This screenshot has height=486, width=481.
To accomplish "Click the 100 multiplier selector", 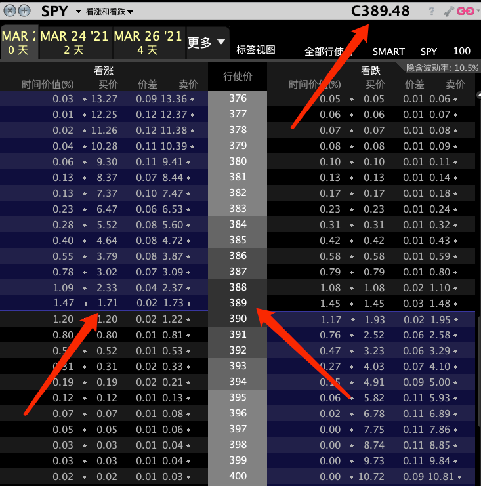I will click(462, 51).
